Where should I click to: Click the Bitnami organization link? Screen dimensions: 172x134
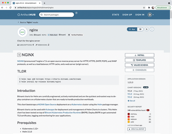(x=37, y=35)
